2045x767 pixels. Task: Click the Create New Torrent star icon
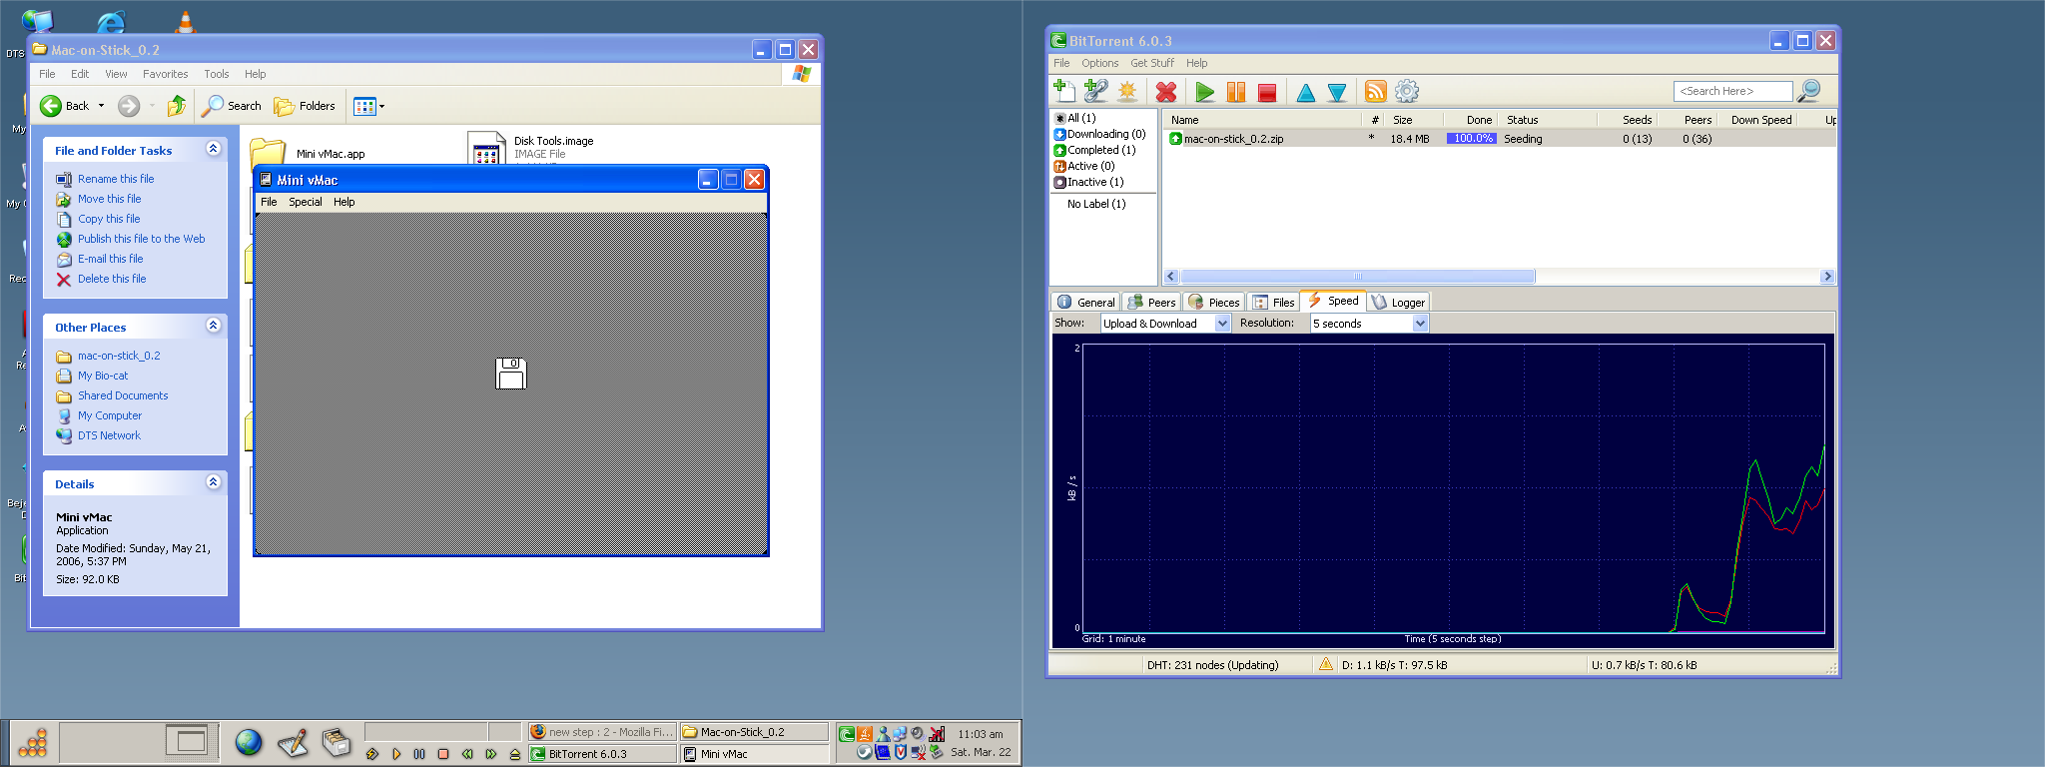[x=1127, y=91]
